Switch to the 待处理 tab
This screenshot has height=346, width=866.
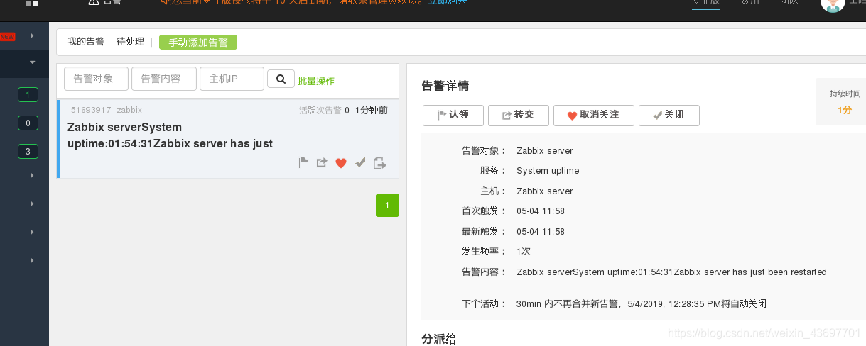click(131, 42)
